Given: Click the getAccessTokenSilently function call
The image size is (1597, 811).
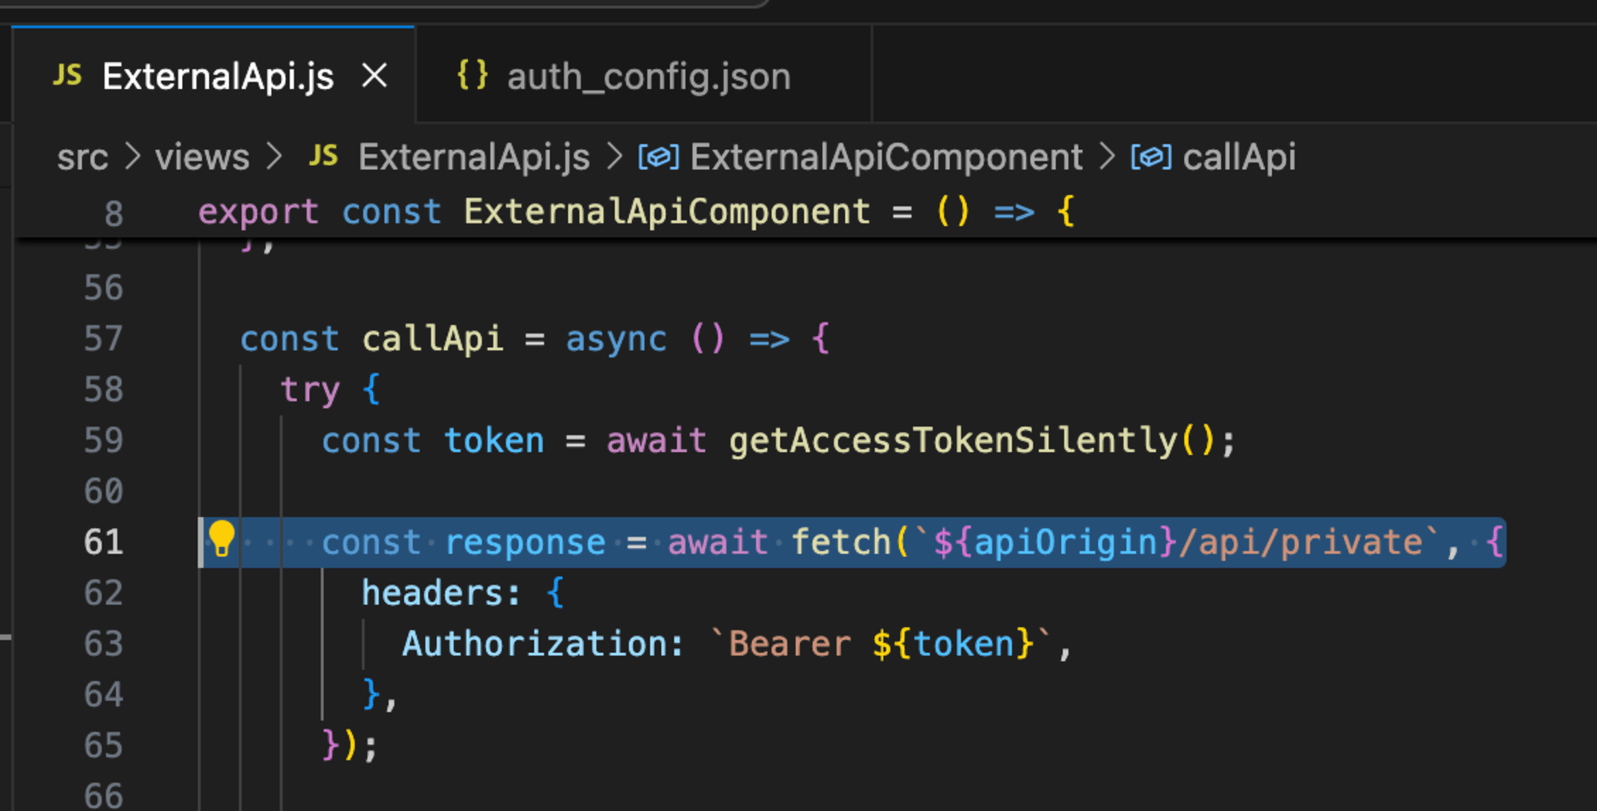Looking at the screenshot, I should [x=953, y=441].
